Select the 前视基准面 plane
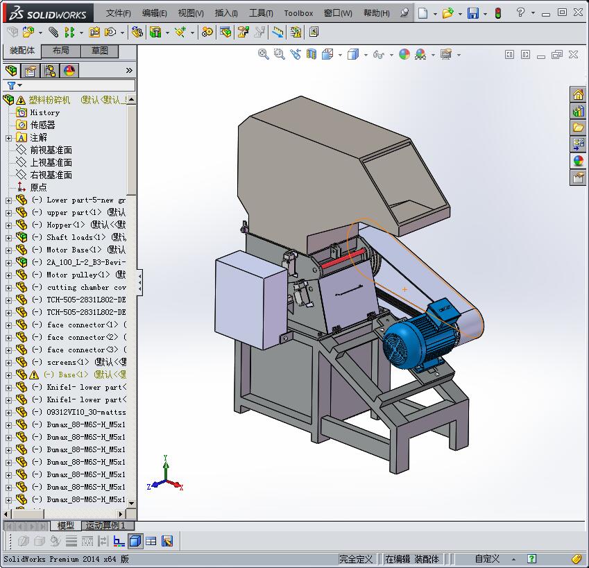The width and height of the screenshot is (589, 568). (x=51, y=150)
